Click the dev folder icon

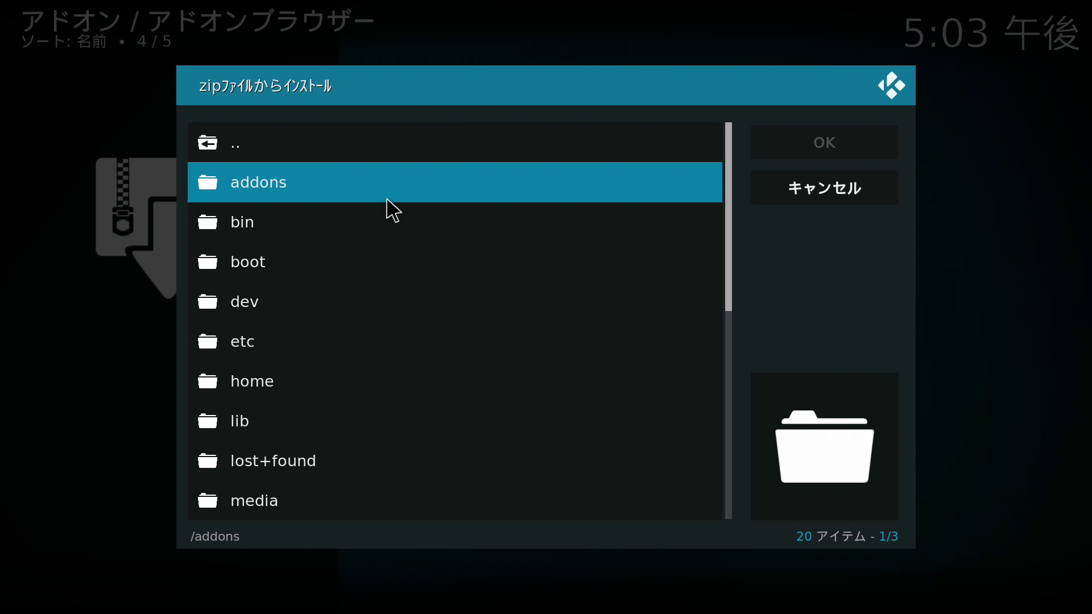[x=208, y=301]
